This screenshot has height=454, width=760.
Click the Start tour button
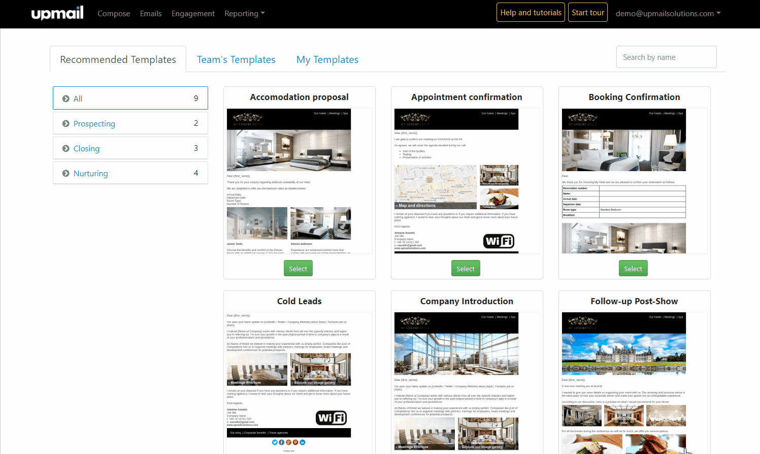[x=588, y=13]
